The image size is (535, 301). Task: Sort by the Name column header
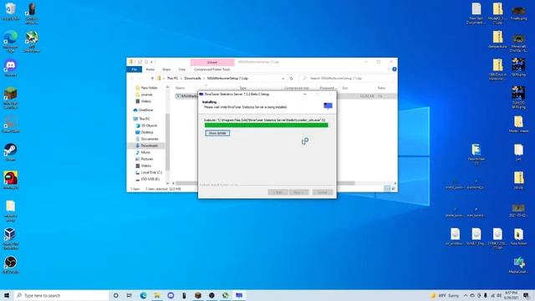(180, 88)
